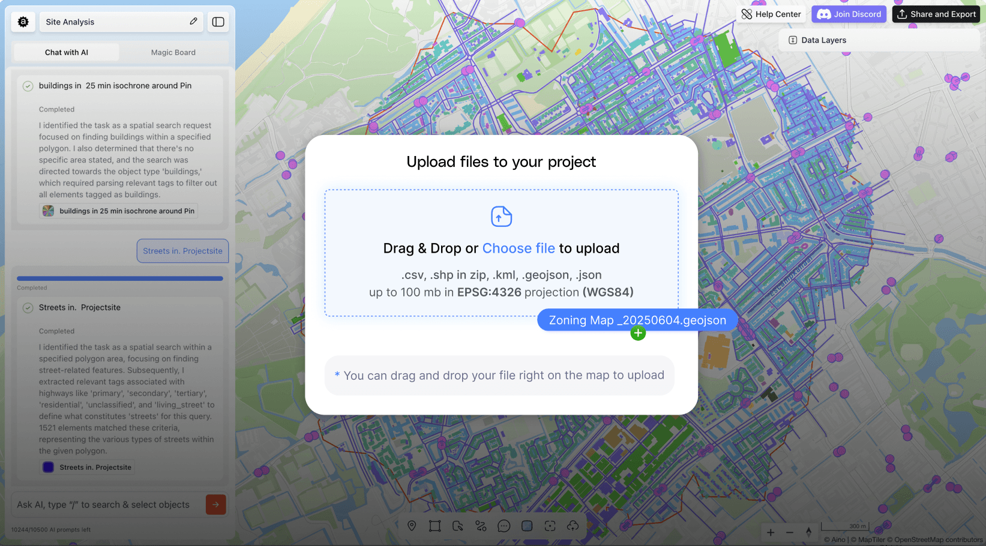Click the Join Discord button
Image resolution: width=986 pixels, height=546 pixels.
pos(849,14)
